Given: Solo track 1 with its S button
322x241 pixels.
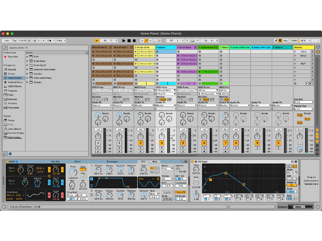Looking at the screenshot, I should 98,148.
